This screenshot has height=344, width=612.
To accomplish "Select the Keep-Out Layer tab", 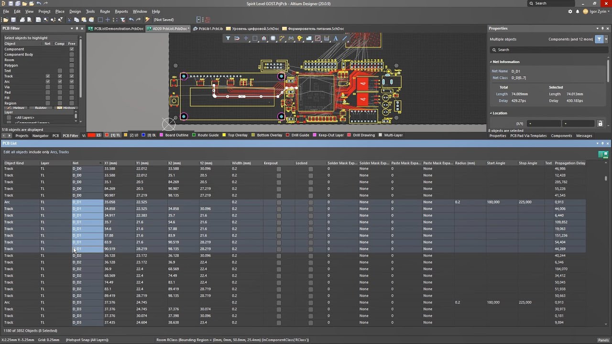I will [328, 135].
